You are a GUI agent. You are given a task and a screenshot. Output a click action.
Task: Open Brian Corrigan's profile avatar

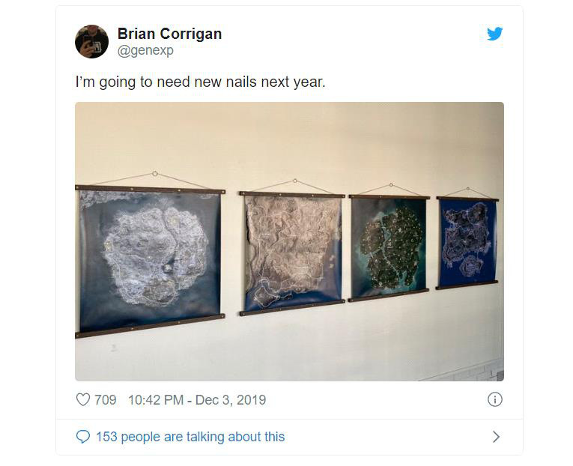91,41
